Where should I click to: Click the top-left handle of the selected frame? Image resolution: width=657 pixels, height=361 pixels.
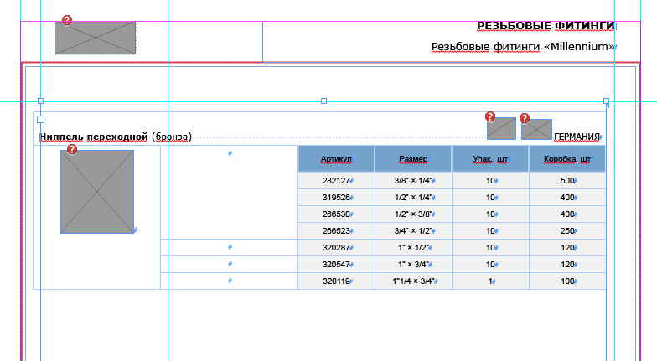pos(40,101)
